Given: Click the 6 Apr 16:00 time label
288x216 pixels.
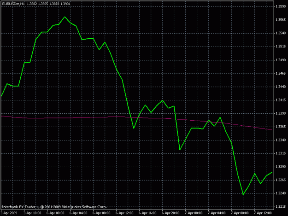Looking at the screenshot, I should coord(147,213).
